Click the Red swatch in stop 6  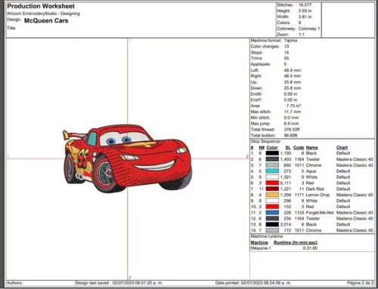coord(272,183)
